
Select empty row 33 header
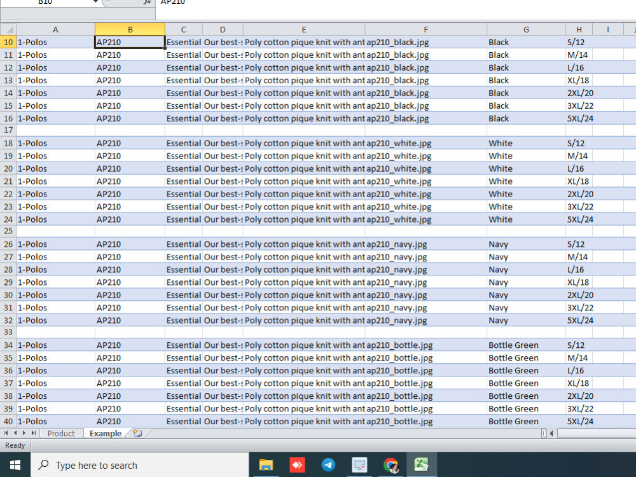(8, 332)
